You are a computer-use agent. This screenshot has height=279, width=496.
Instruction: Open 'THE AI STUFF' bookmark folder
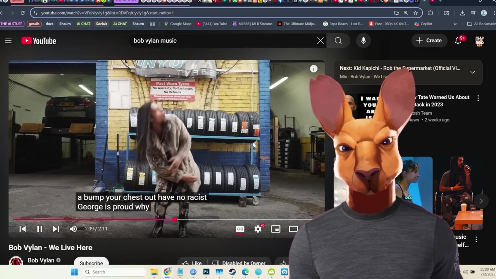click(12, 24)
